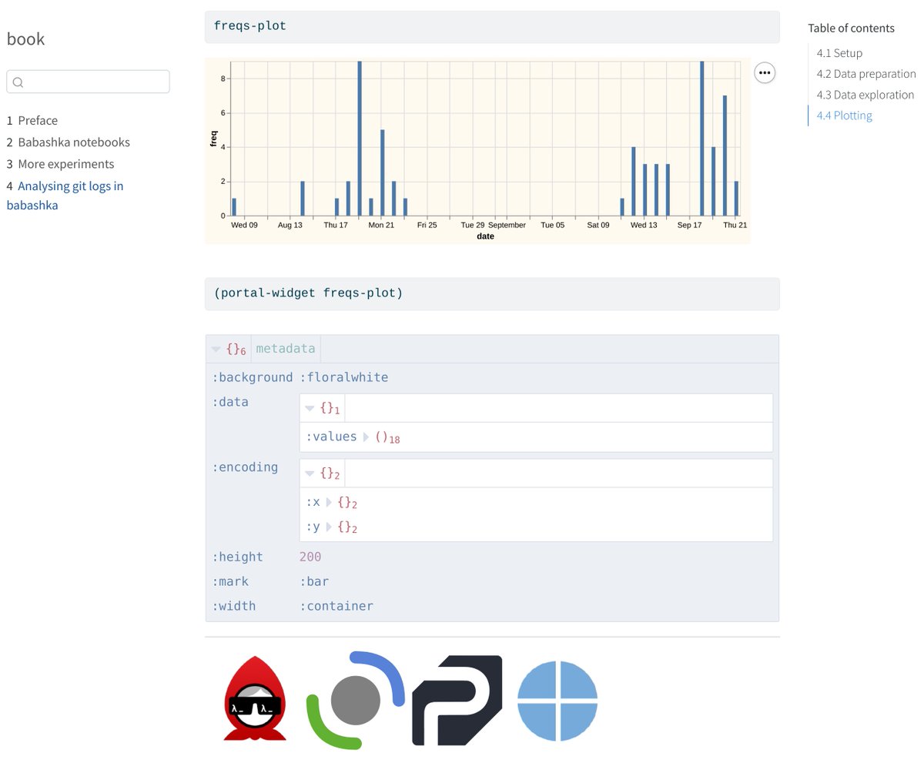
Task: Expand the :x encoding map
Action: click(x=329, y=503)
